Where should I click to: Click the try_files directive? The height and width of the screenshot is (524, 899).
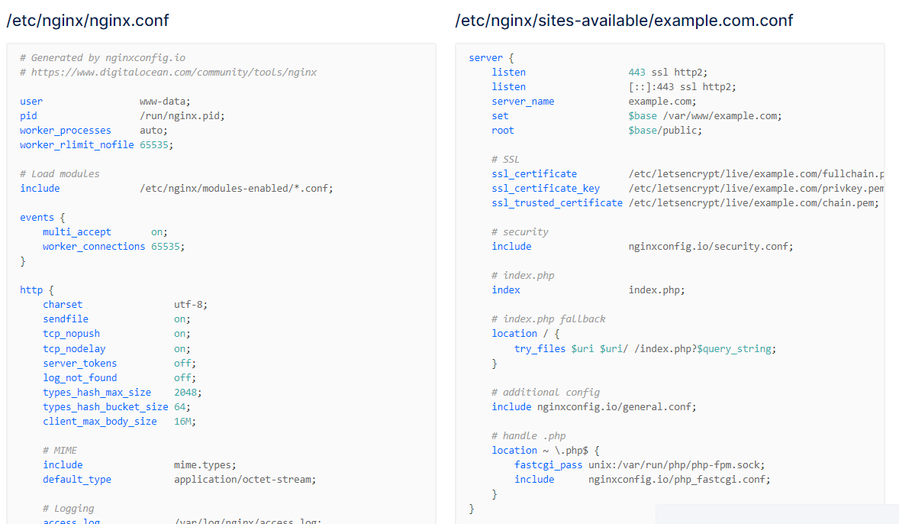pyautogui.click(x=540, y=349)
